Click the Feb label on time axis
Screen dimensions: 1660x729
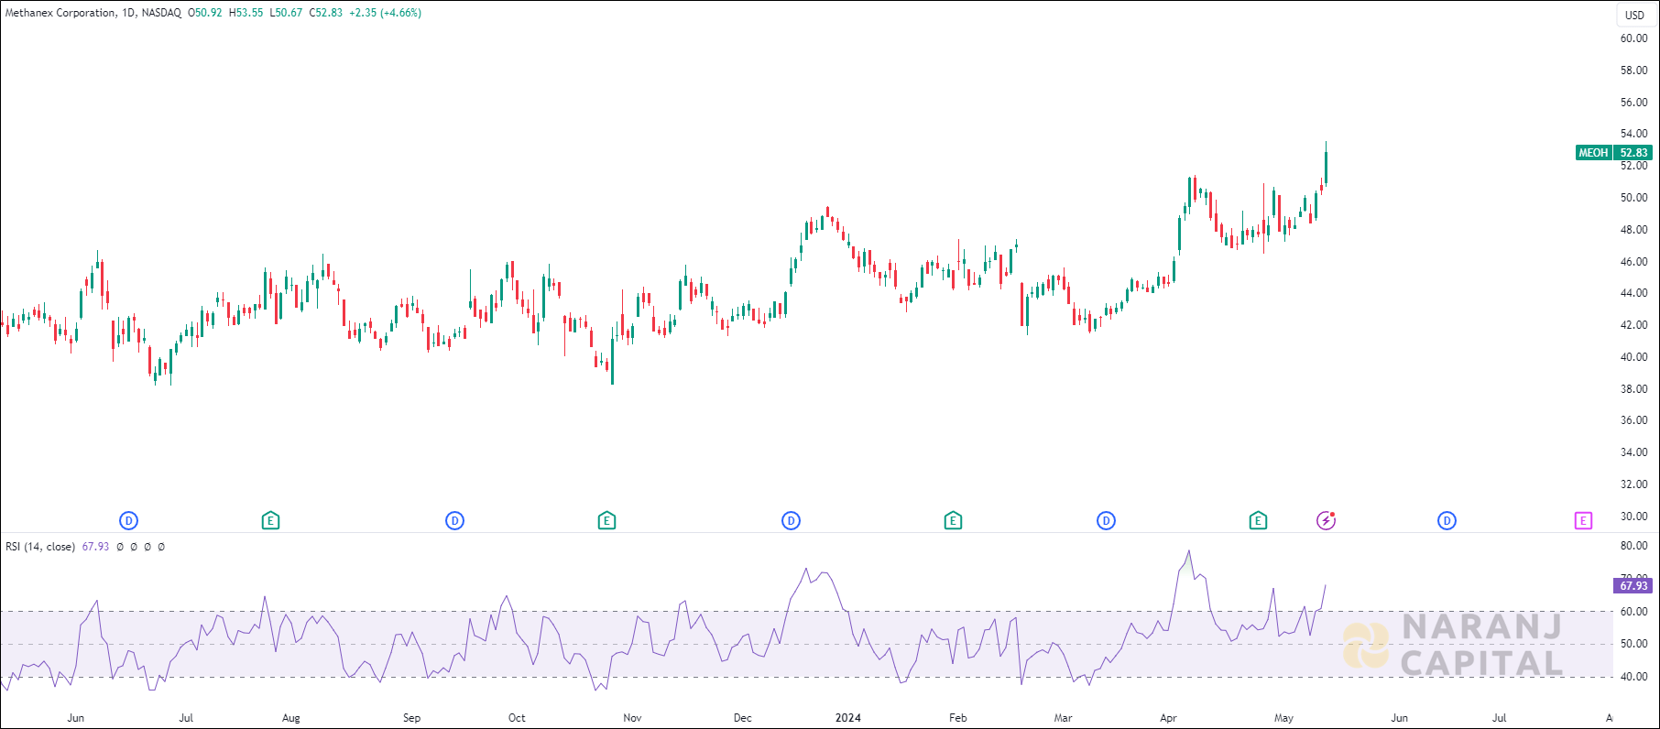pyautogui.click(x=958, y=718)
